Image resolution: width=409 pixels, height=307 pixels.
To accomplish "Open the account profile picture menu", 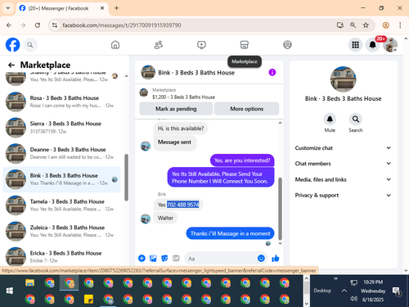I will [390, 45].
